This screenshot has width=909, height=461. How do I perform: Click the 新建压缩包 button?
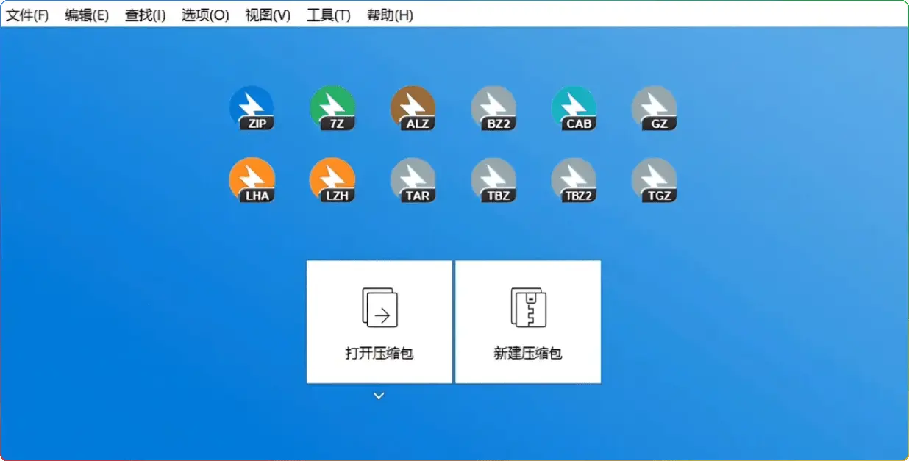[x=528, y=321]
